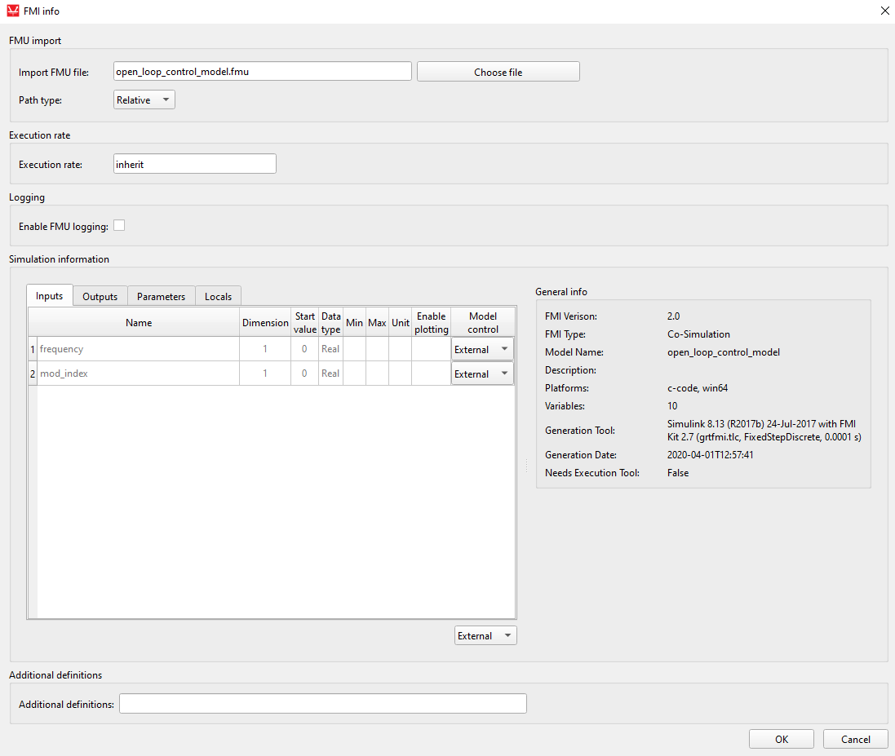The width and height of the screenshot is (895, 756).
Task: Click the Choose file button
Action: [498, 73]
